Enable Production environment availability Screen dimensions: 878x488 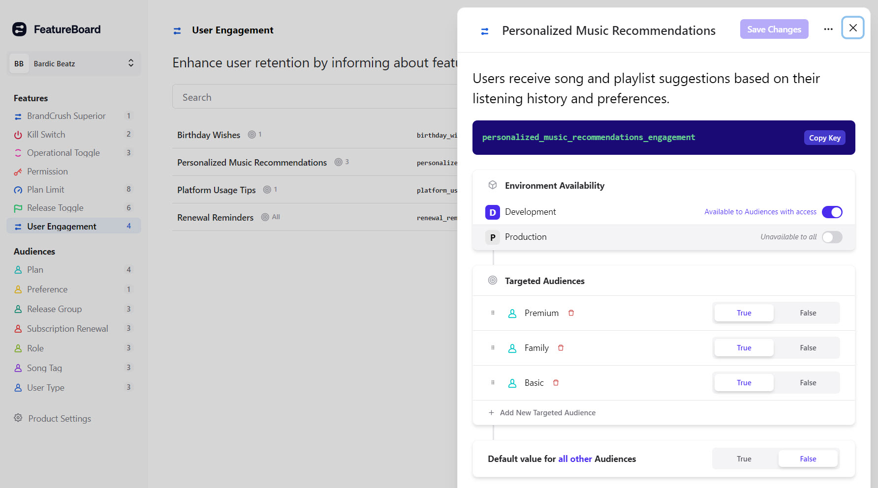coord(832,237)
